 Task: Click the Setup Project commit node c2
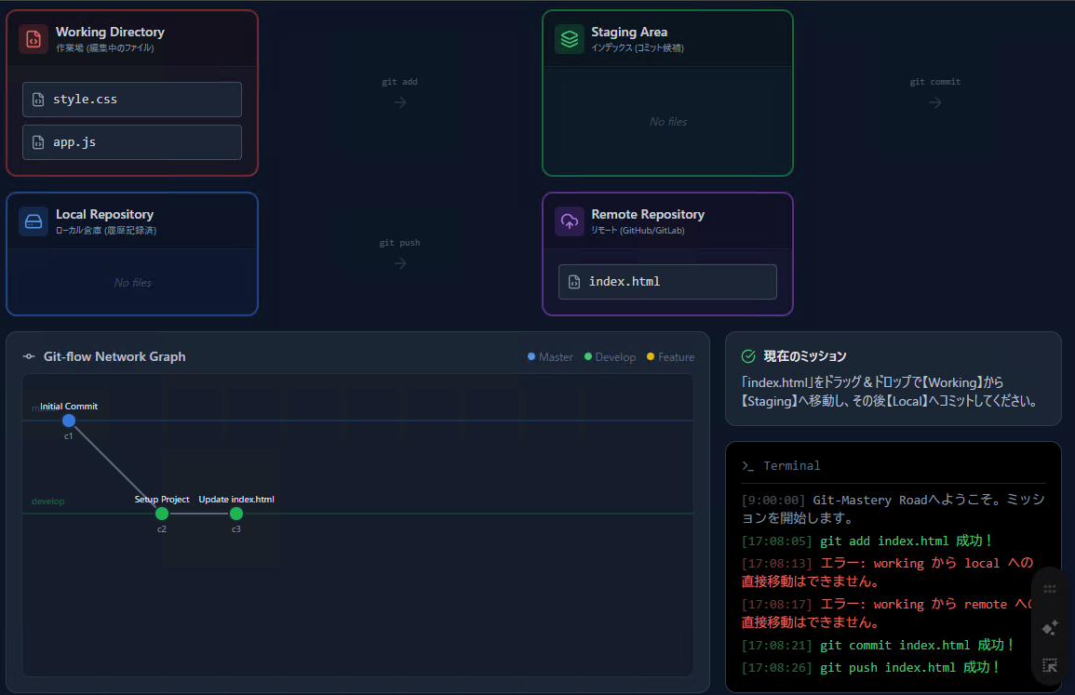162,514
